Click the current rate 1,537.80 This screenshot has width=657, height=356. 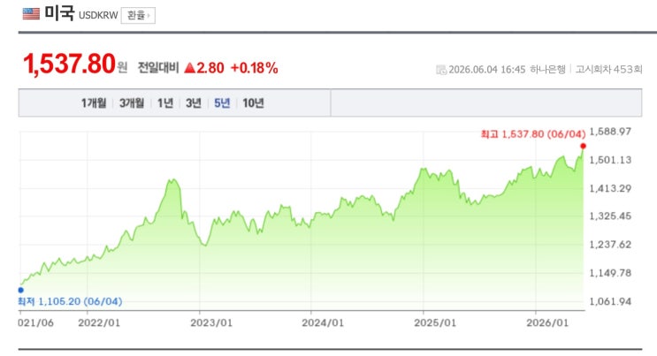pos(69,64)
